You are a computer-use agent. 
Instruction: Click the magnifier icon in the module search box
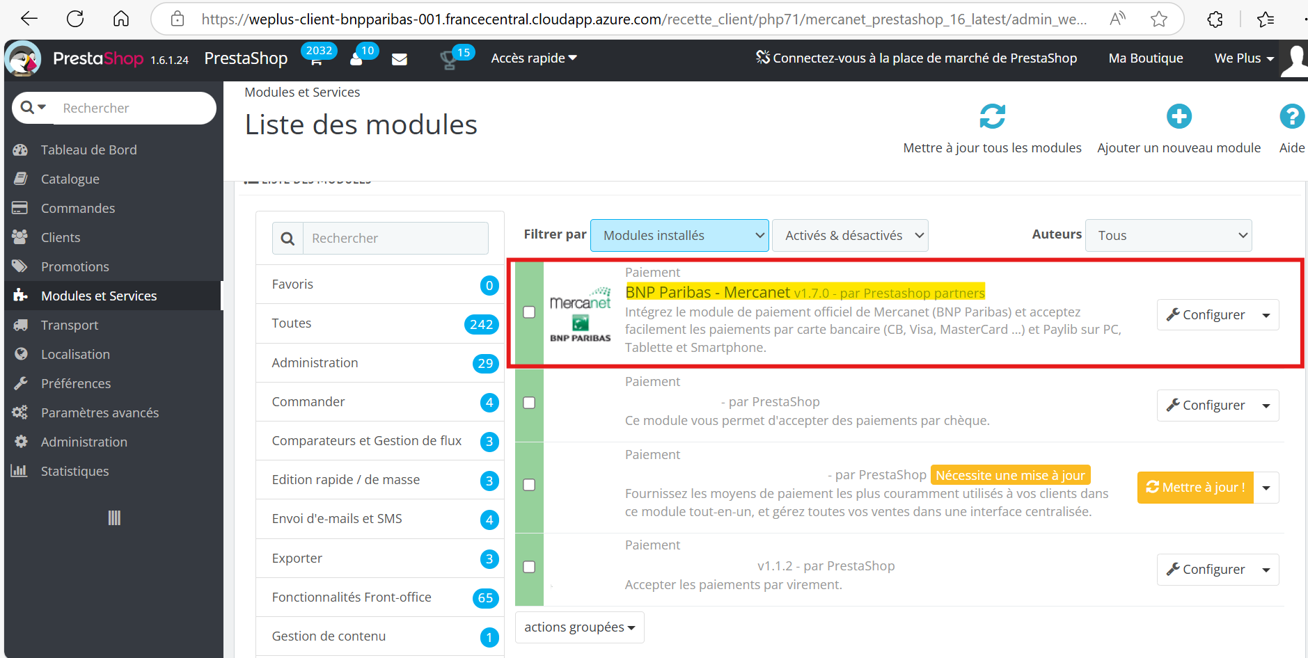287,239
